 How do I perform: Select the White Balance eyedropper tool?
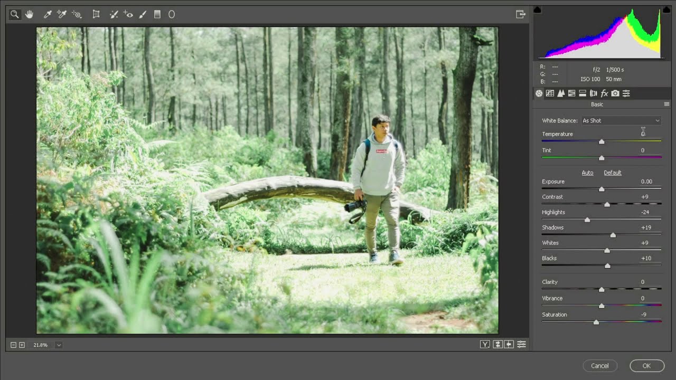pos(48,15)
